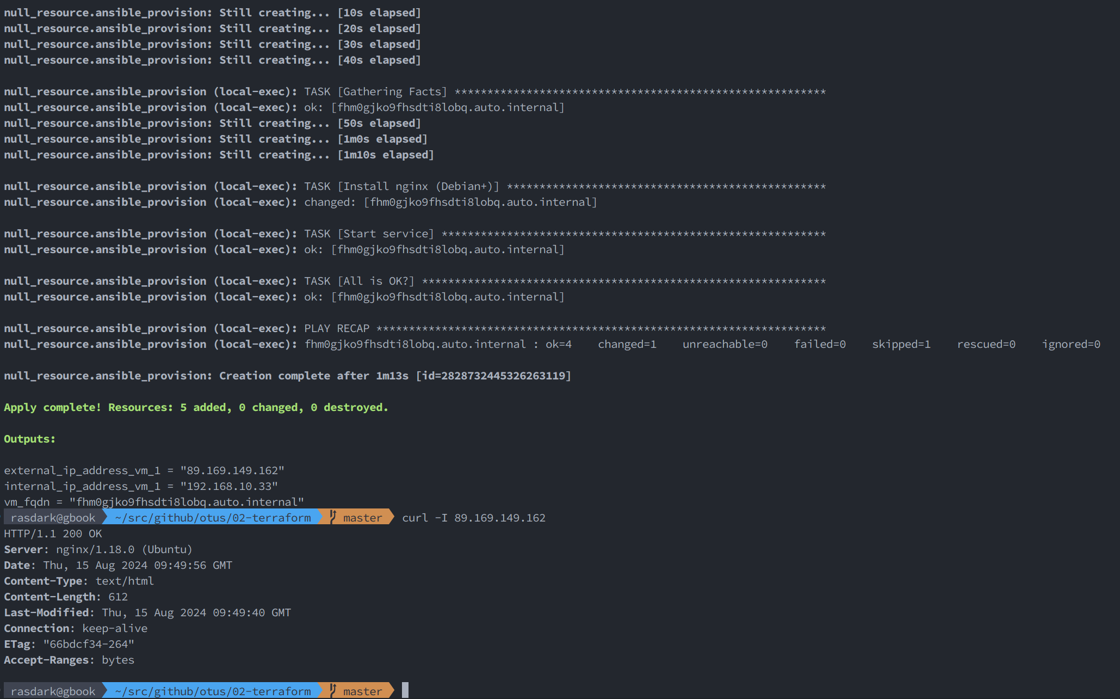Click the '[10s elapsed]' text
This screenshot has height=699, width=1120.
coord(379,13)
